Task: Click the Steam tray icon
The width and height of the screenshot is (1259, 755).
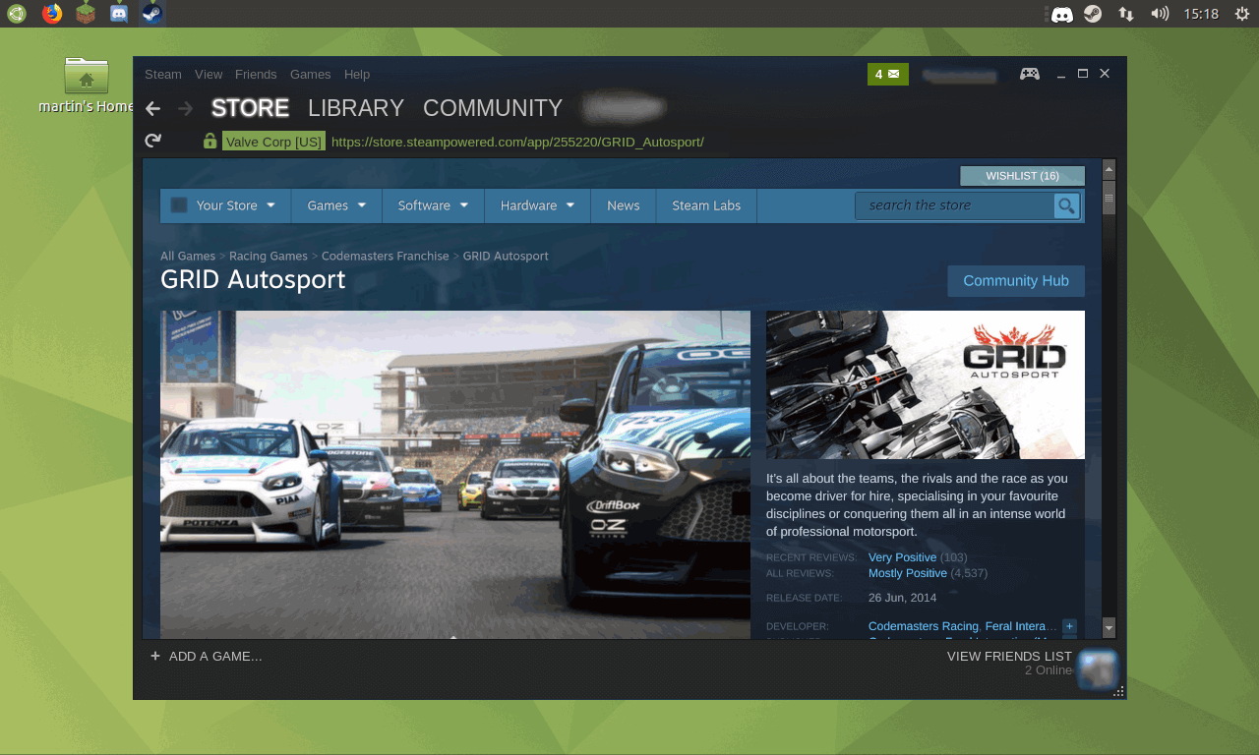Action: [1093, 14]
